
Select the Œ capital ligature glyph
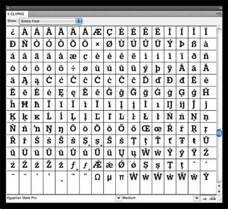coord(146,129)
